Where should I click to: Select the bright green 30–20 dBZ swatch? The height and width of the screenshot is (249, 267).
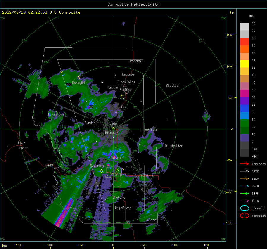(244, 123)
